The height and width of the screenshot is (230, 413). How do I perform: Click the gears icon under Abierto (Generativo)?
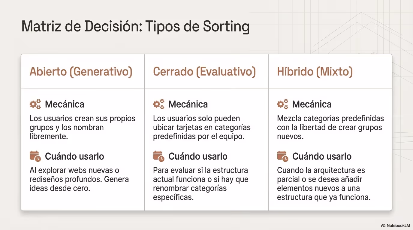tap(35, 104)
